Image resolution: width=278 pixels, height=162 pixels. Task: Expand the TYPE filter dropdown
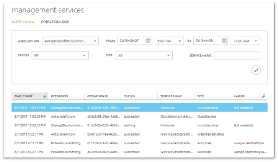[x=144, y=55]
